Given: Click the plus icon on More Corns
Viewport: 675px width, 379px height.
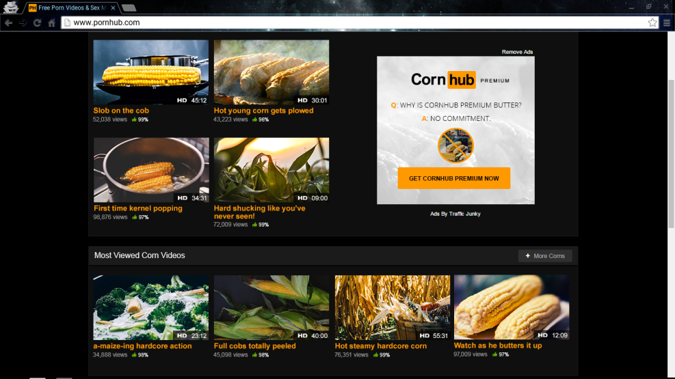Looking at the screenshot, I should coord(527,256).
